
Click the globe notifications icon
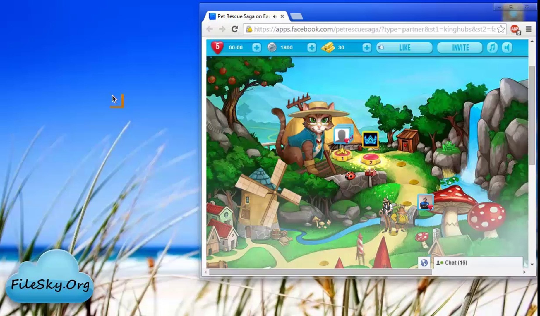(x=424, y=262)
